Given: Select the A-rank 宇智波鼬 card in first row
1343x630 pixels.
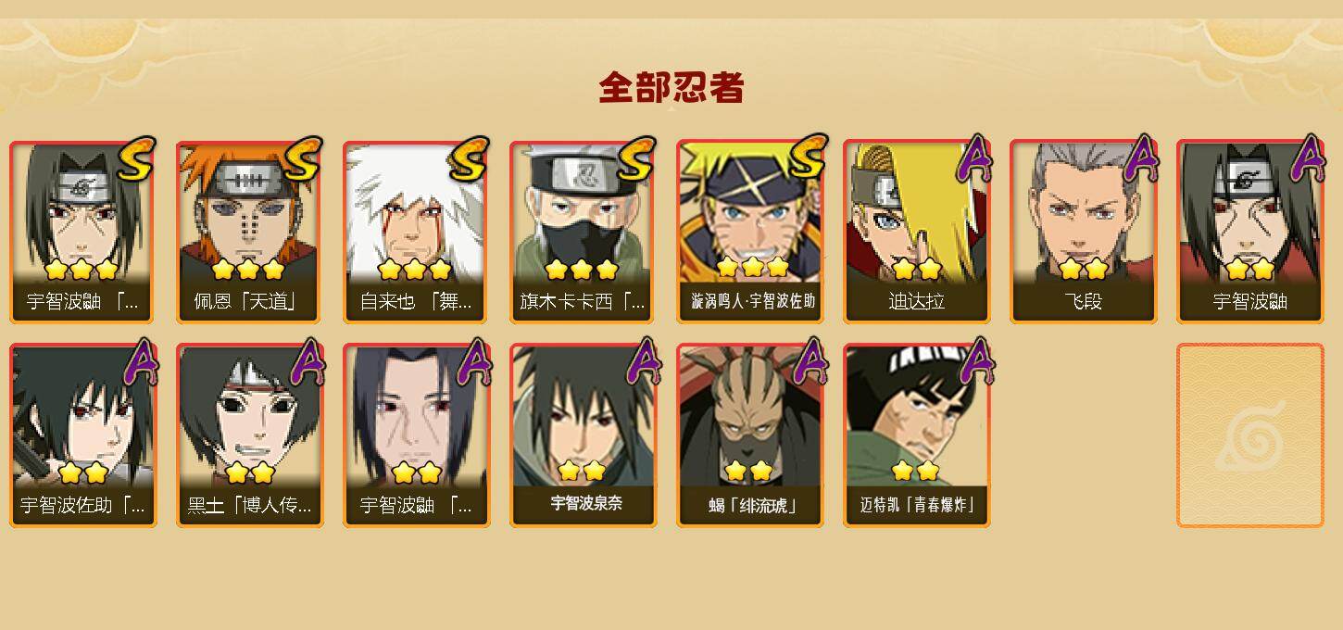Looking at the screenshot, I should 1249,232.
